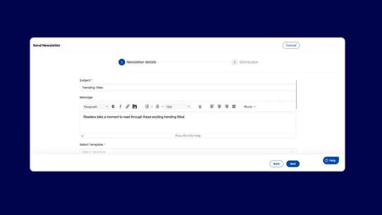The image size is (382, 215).
Task: Center align the message text
Action: click(x=219, y=106)
